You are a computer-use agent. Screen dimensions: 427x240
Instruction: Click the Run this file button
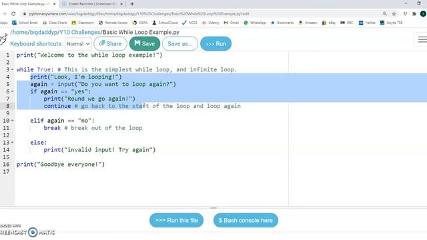pyautogui.click(x=176, y=220)
